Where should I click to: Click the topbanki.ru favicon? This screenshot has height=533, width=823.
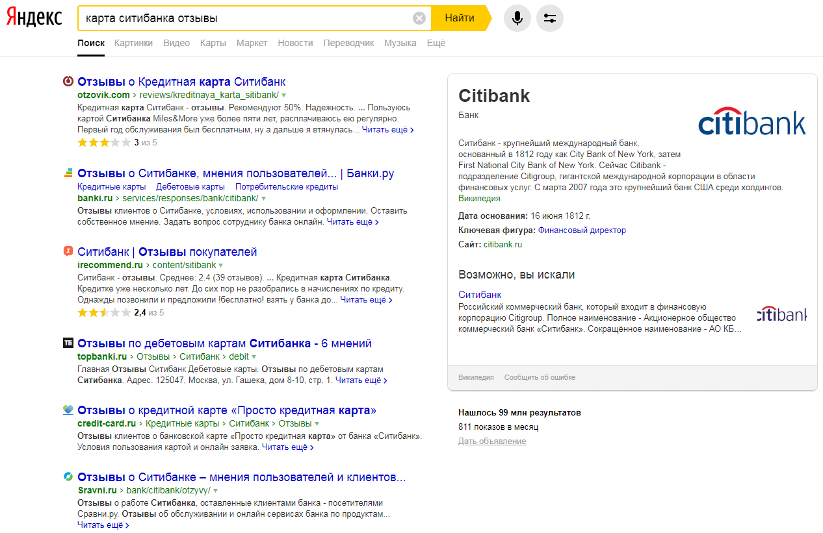click(x=68, y=343)
